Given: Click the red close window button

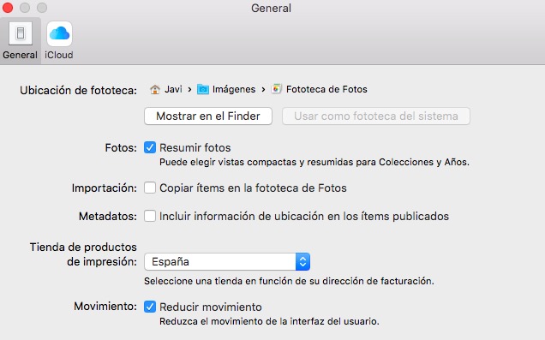Looking at the screenshot, I should tap(7, 8).
